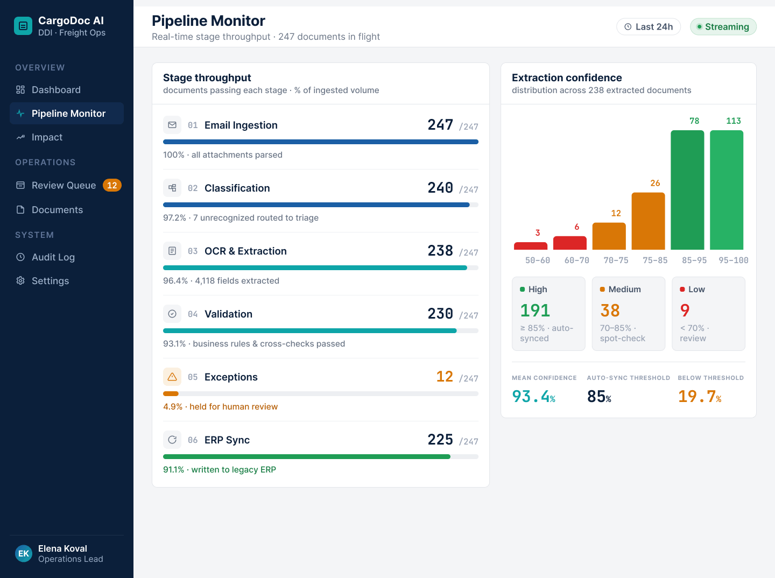Click the Classification stage icon
This screenshot has height=578, width=775.
(172, 188)
